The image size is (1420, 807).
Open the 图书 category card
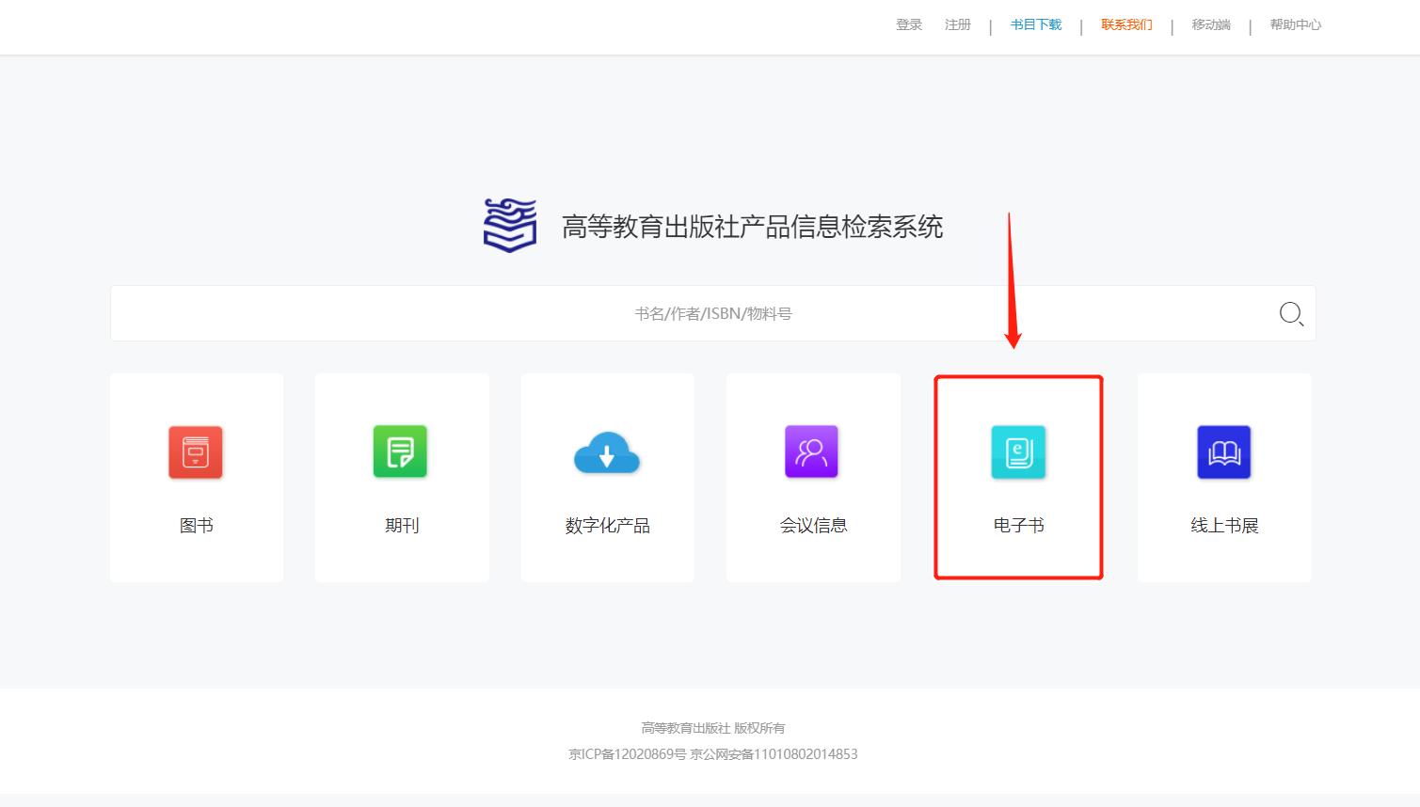196,525
